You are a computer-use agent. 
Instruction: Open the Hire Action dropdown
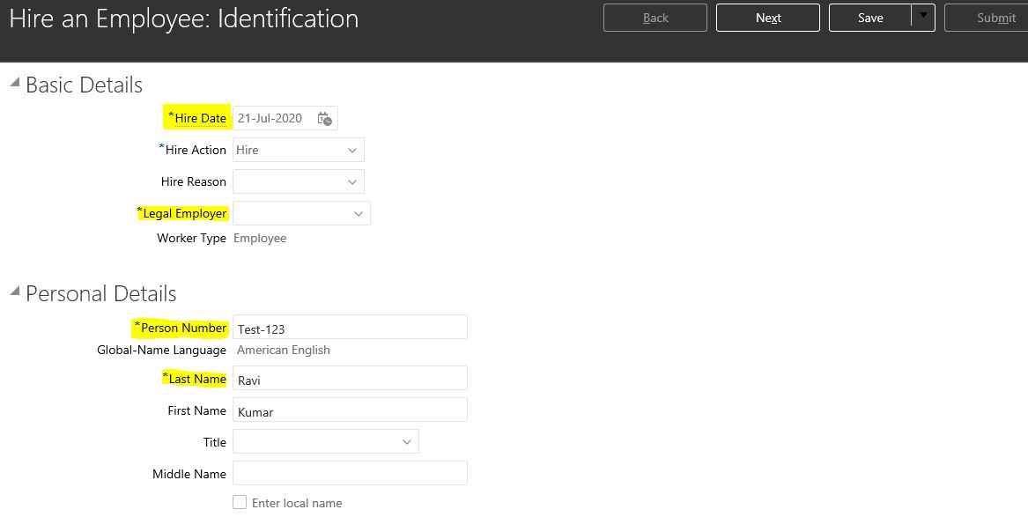pos(353,150)
